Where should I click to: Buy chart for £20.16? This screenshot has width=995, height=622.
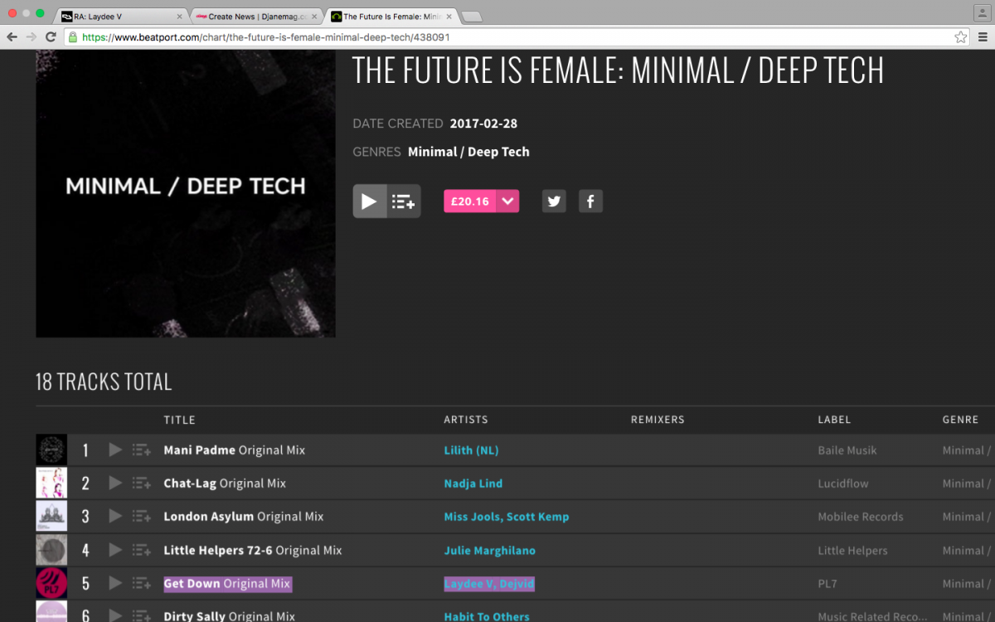pyautogui.click(x=470, y=202)
